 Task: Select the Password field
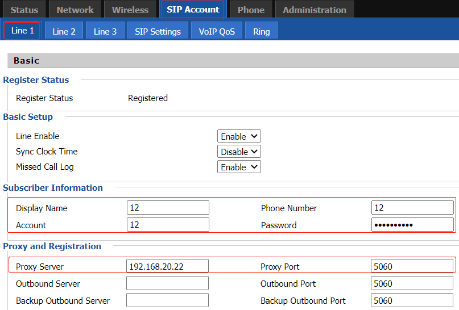(412, 225)
